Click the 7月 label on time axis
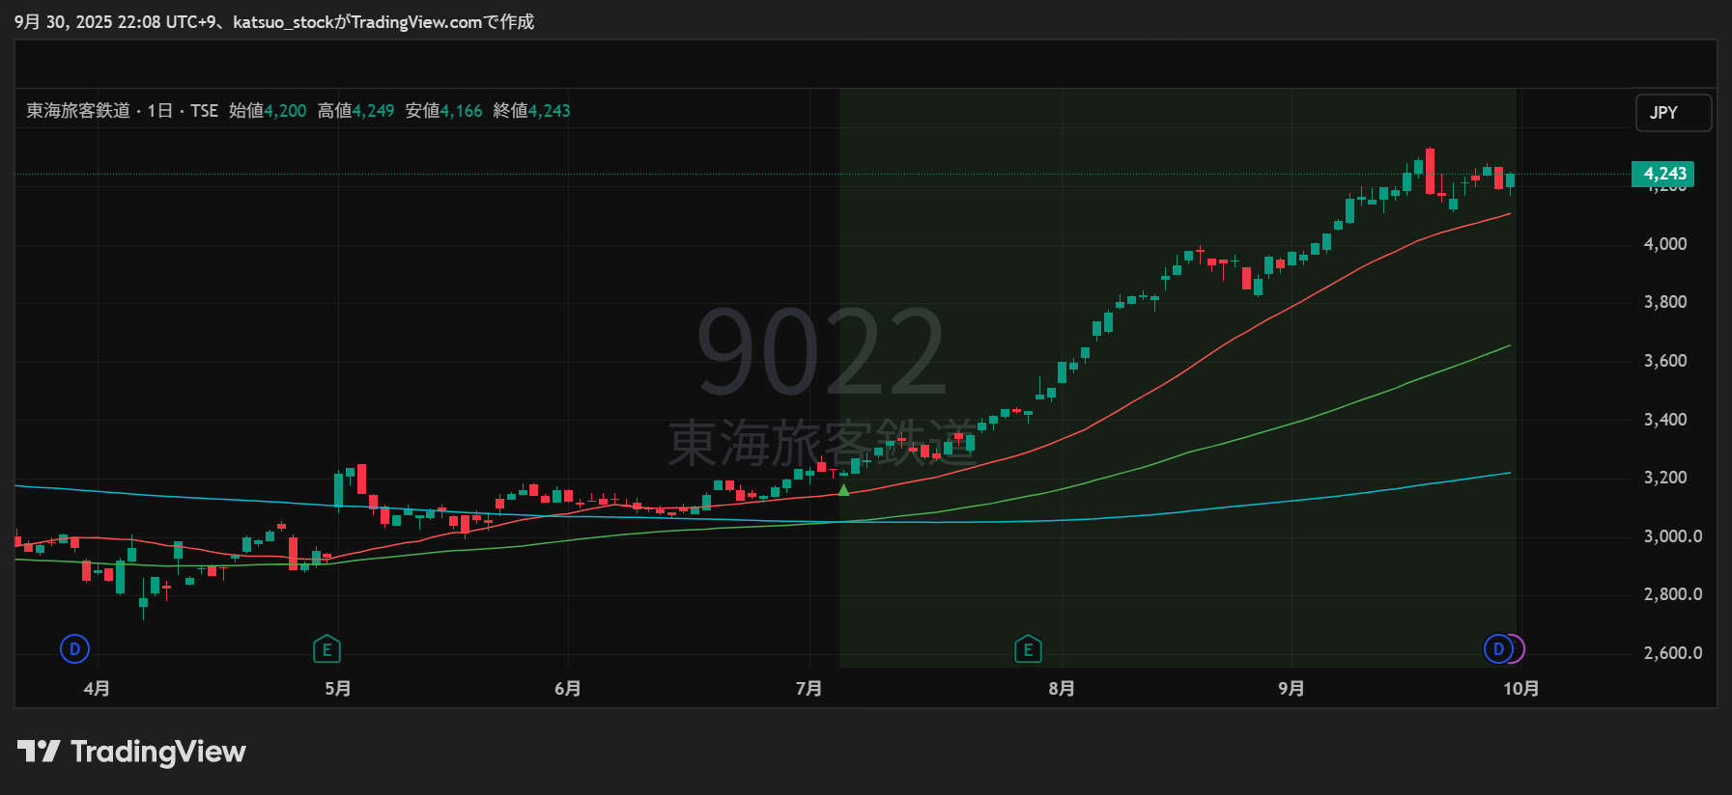 [x=809, y=689]
